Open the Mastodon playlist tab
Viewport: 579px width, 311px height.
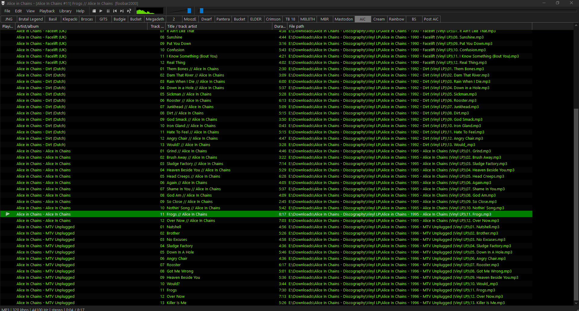tap(344, 19)
